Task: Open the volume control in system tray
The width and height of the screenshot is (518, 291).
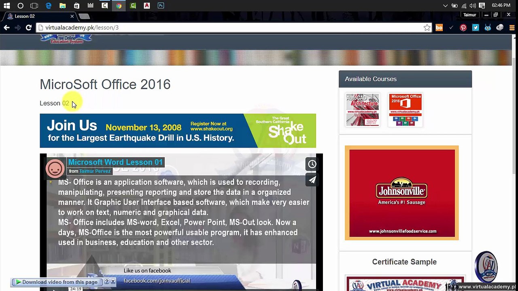Action: pos(473,6)
